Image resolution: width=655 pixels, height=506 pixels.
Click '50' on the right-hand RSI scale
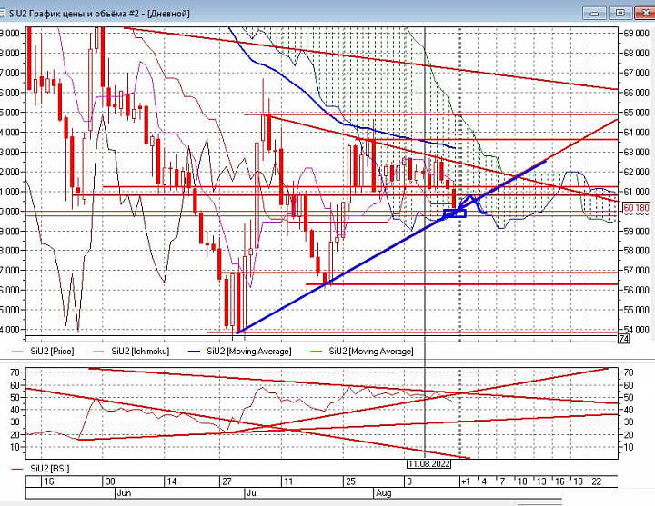(628, 397)
